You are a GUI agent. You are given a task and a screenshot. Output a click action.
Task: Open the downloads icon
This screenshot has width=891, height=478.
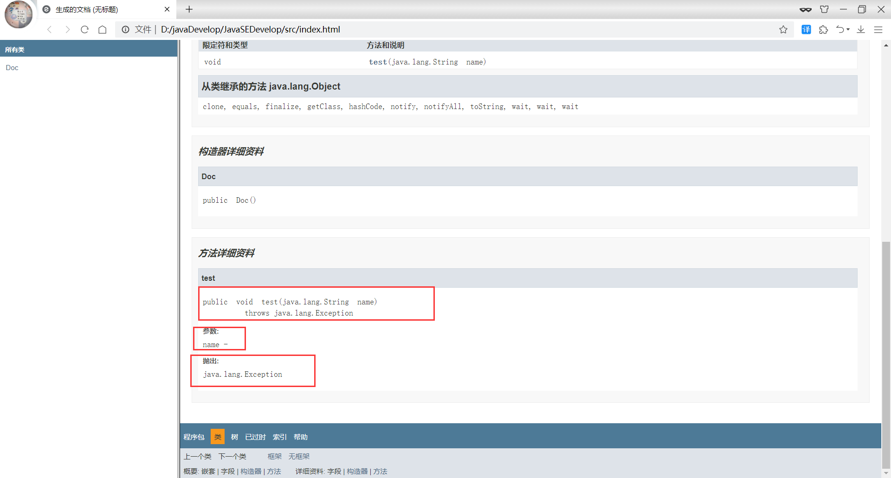[x=861, y=30]
